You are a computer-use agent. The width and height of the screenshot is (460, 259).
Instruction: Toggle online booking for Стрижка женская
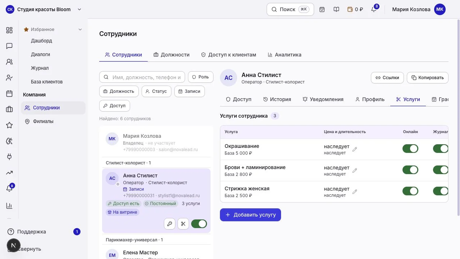(x=410, y=191)
